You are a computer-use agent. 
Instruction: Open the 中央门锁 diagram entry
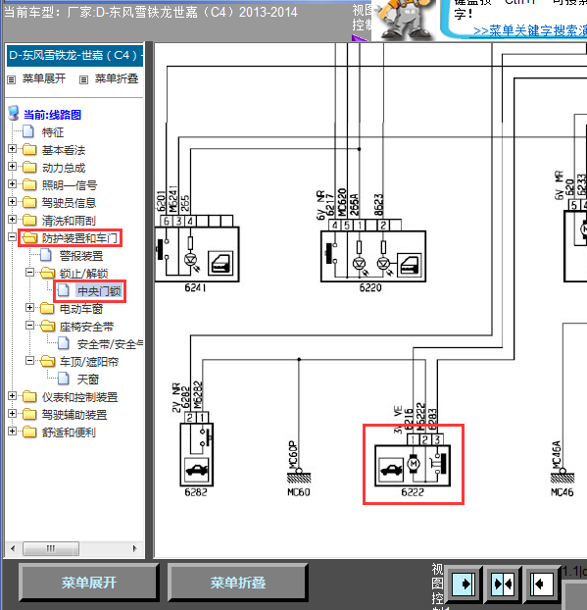coord(99,291)
